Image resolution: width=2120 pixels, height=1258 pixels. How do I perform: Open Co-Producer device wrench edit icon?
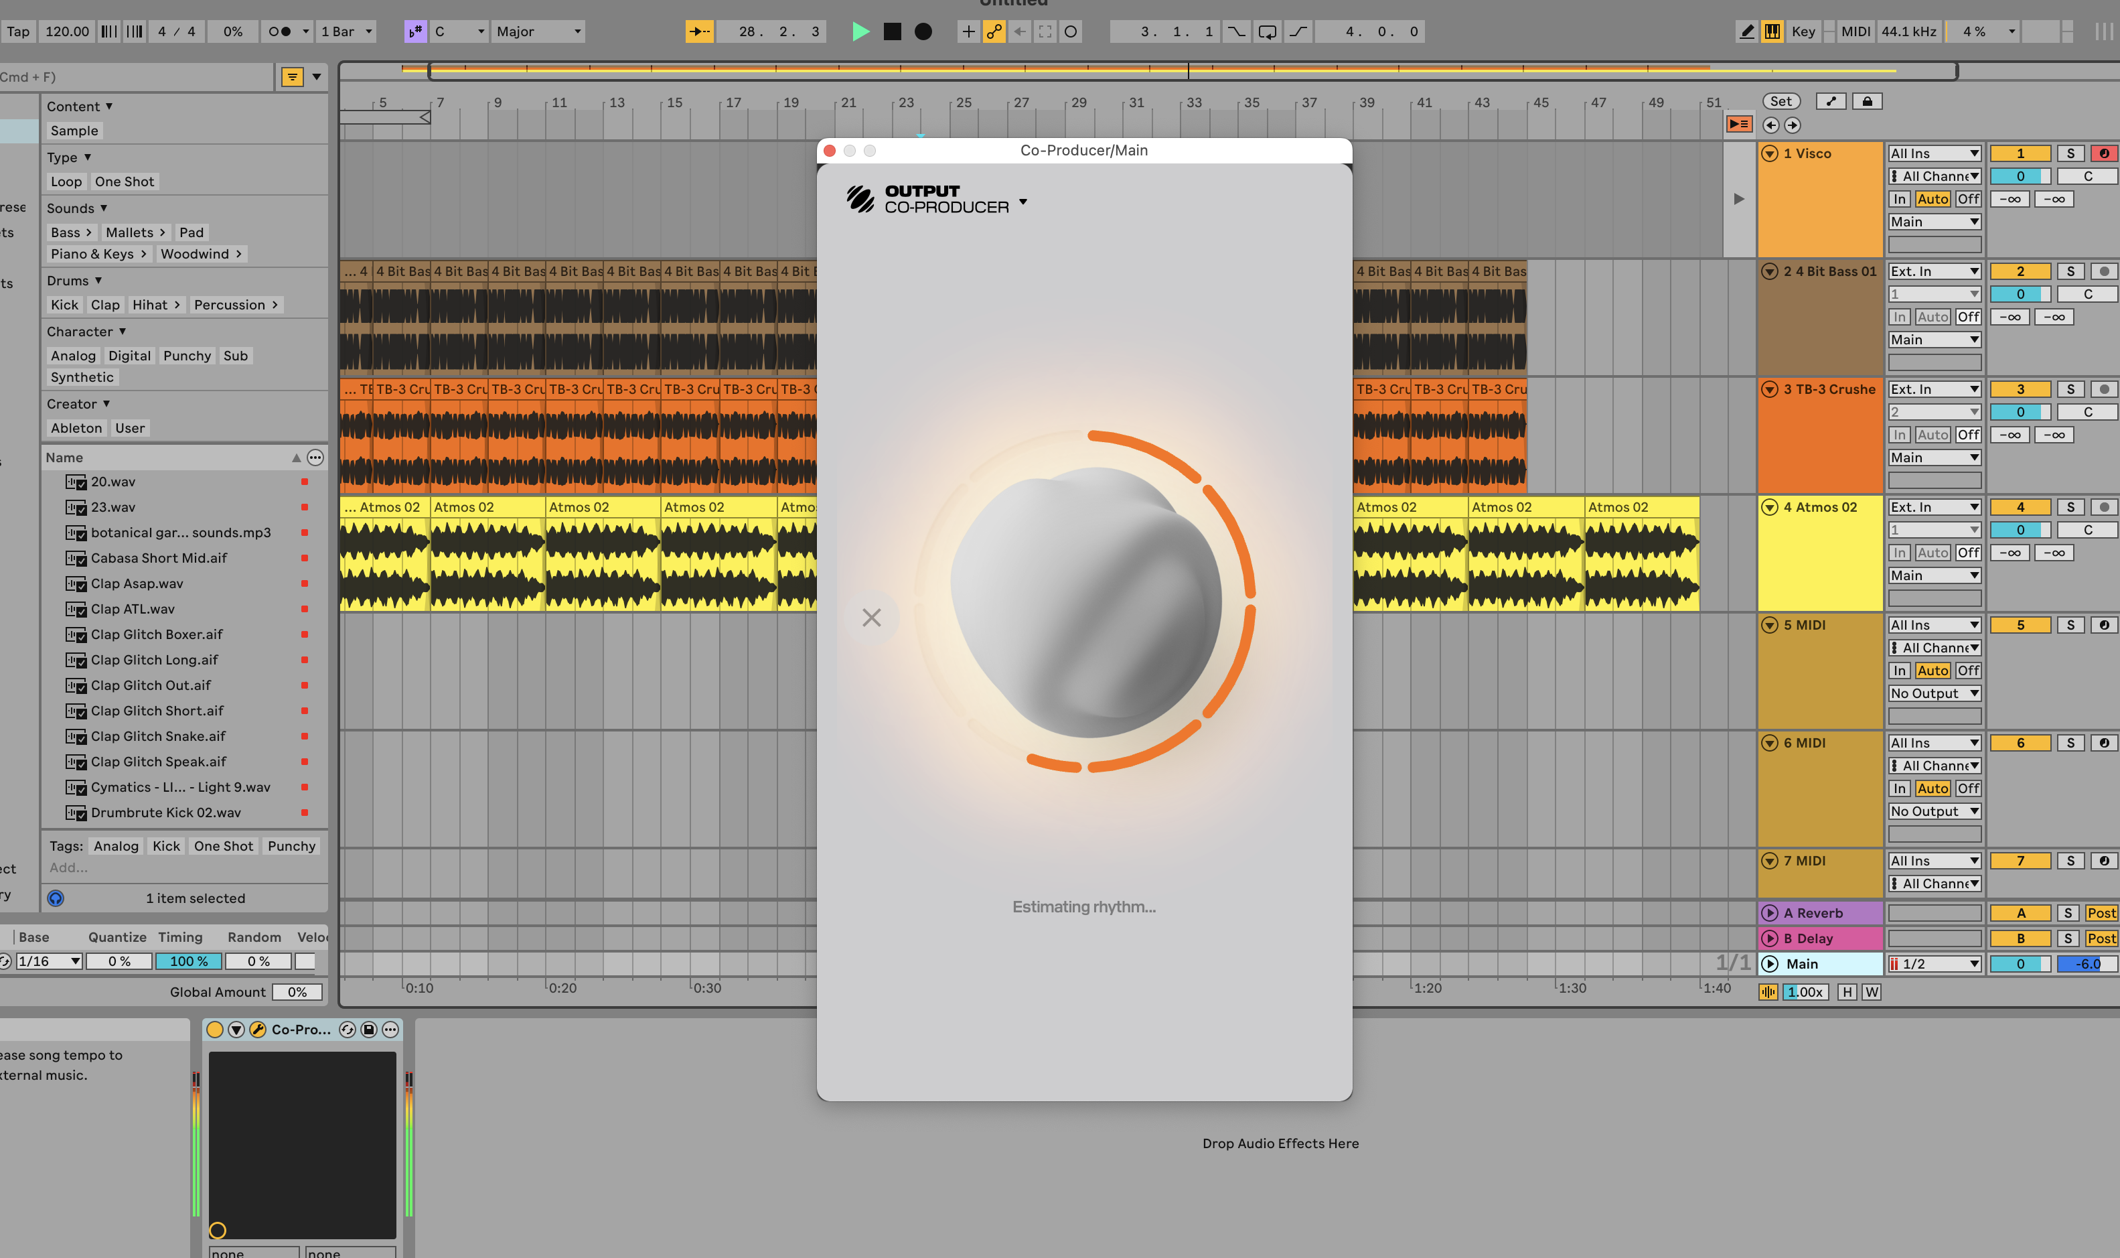pyautogui.click(x=258, y=1029)
